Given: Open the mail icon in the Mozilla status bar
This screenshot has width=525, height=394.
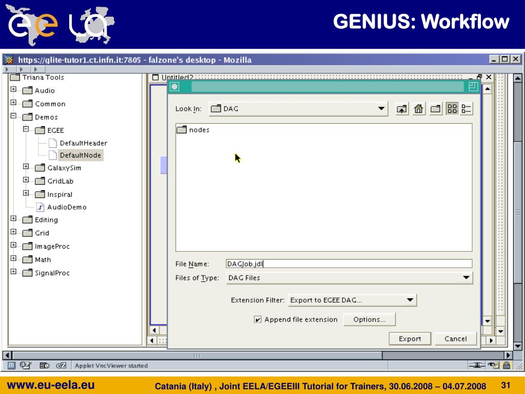Looking at the screenshot, I should coord(26,365).
